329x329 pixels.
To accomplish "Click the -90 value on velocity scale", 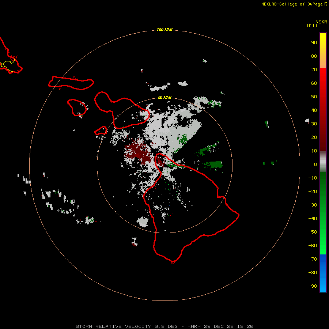I will (x=313, y=286).
